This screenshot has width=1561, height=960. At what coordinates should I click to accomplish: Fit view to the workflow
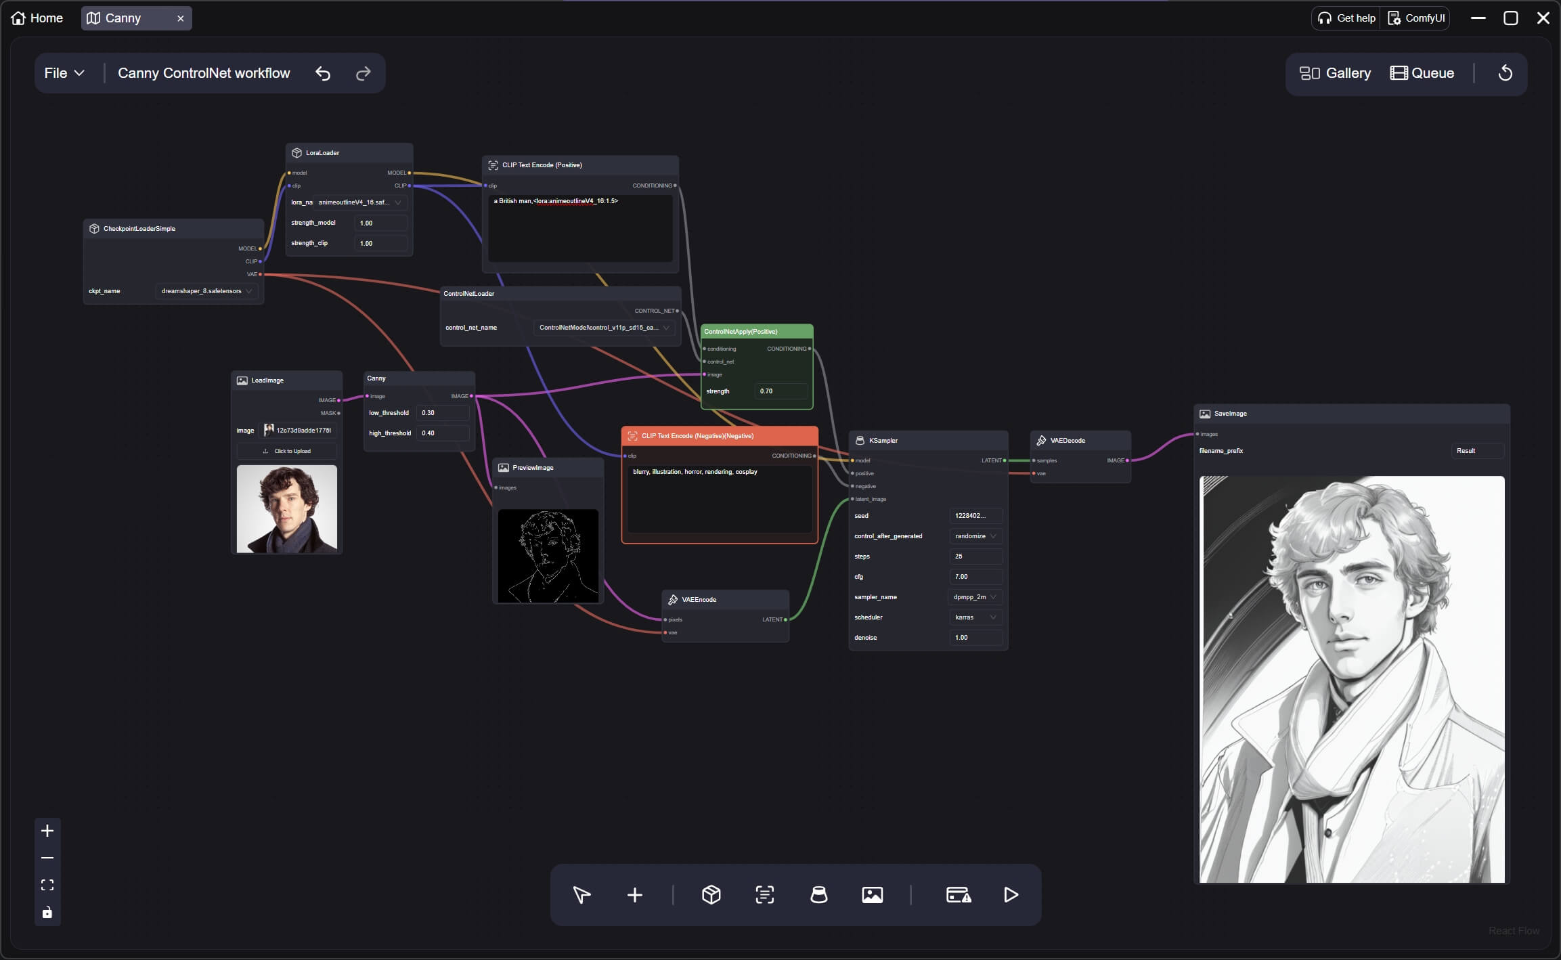(47, 885)
